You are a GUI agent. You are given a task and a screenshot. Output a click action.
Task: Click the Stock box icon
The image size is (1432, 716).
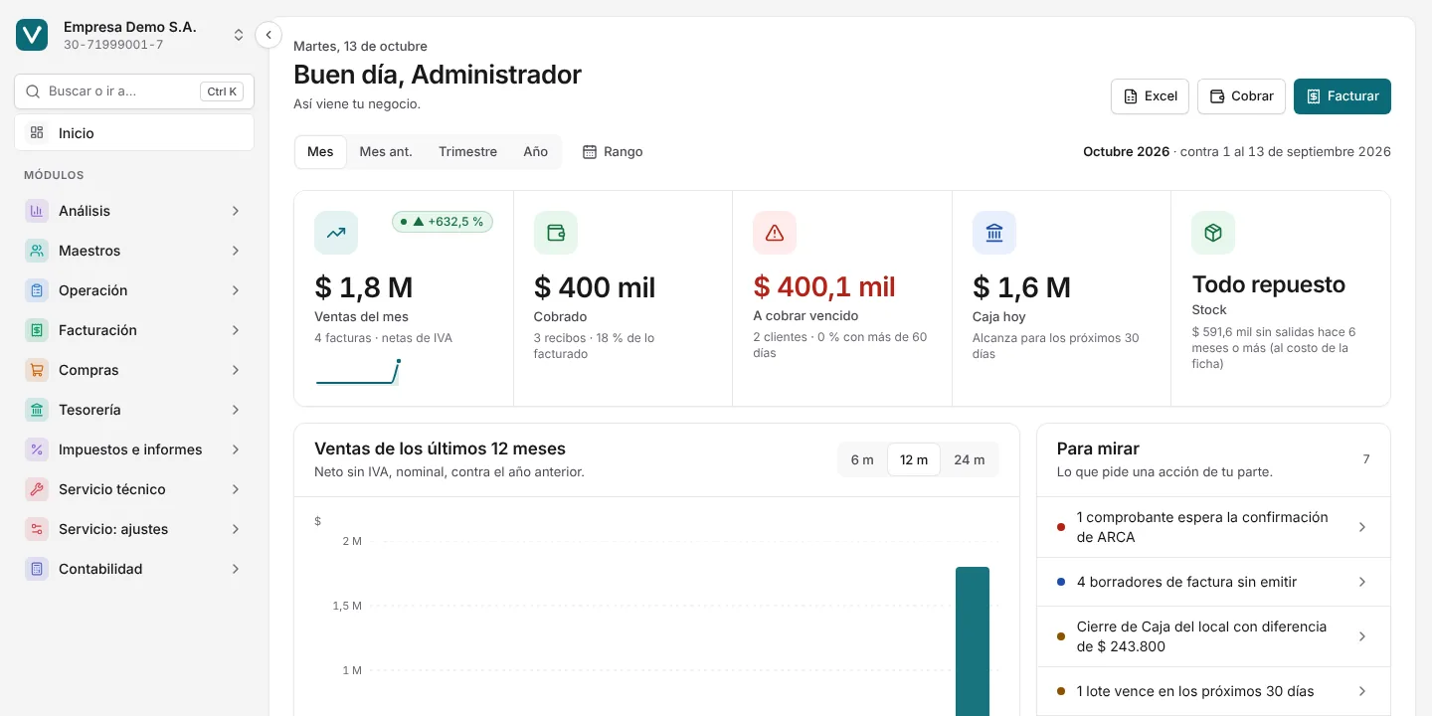tap(1213, 233)
